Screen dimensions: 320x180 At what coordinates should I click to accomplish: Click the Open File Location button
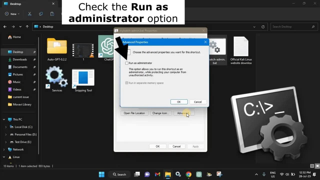coord(134,113)
